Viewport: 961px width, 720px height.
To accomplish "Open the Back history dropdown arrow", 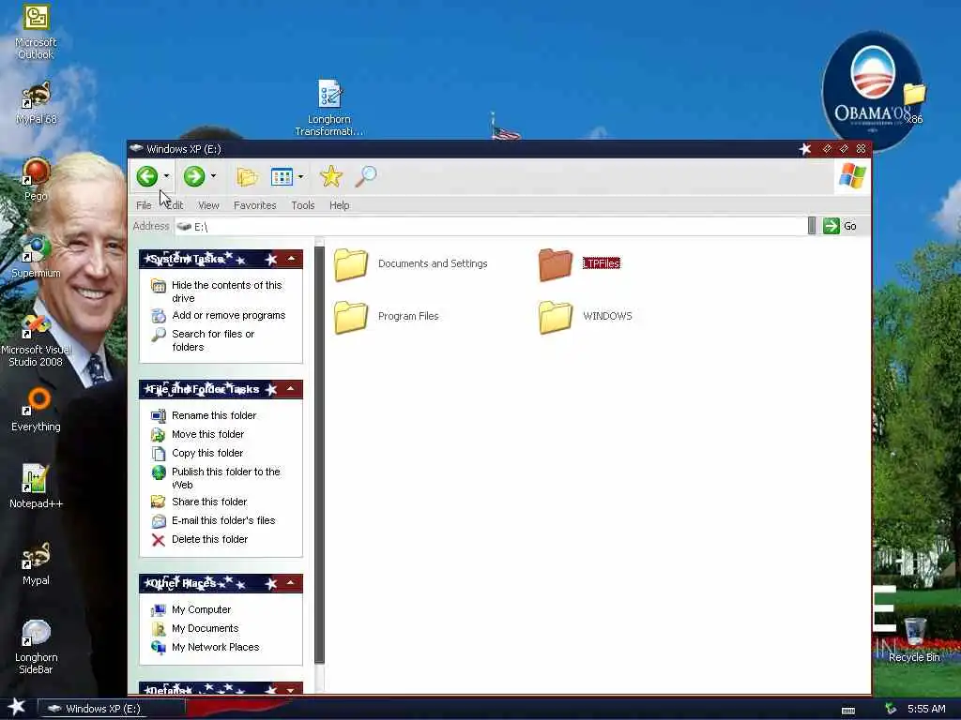I will coord(166,176).
